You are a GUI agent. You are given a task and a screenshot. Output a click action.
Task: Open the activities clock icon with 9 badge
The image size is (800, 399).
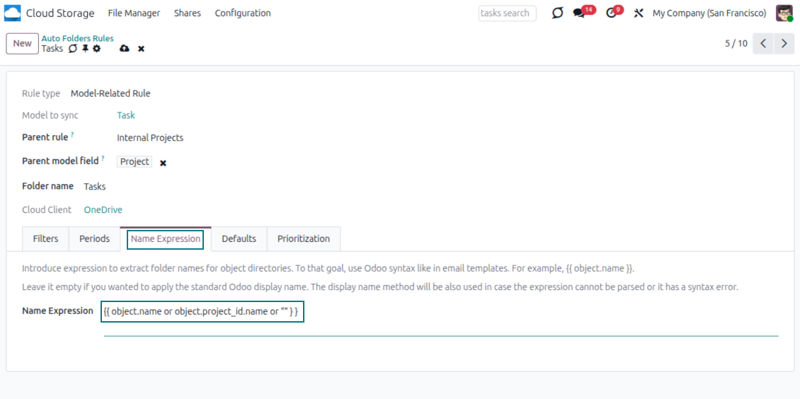612,13
